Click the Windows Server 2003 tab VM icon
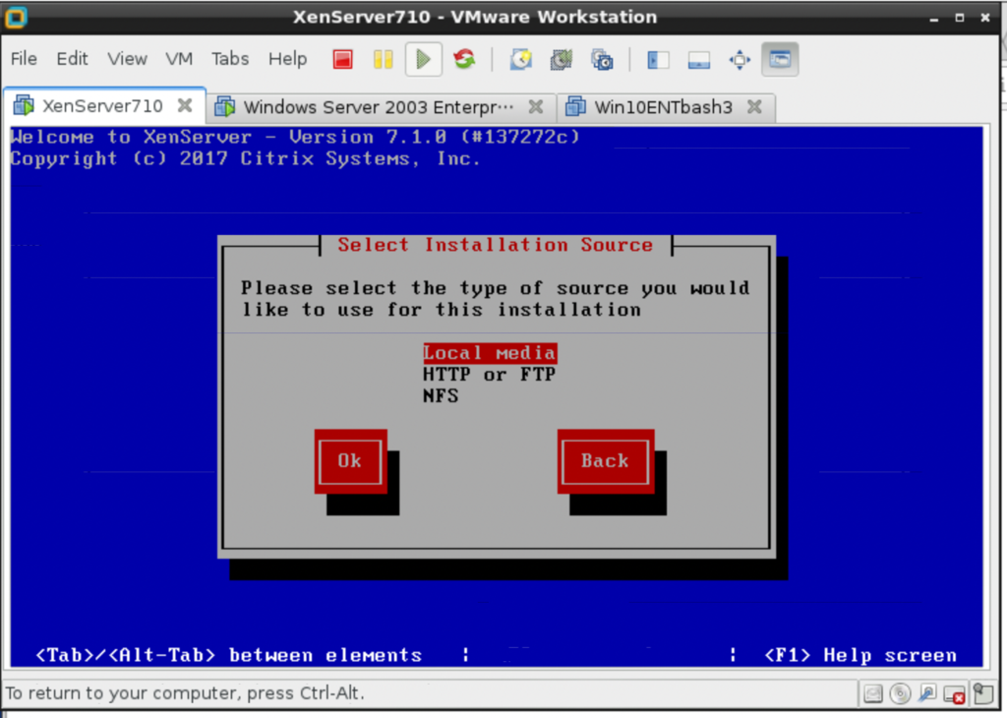The image size is (1007, 718). coord(225,106)
